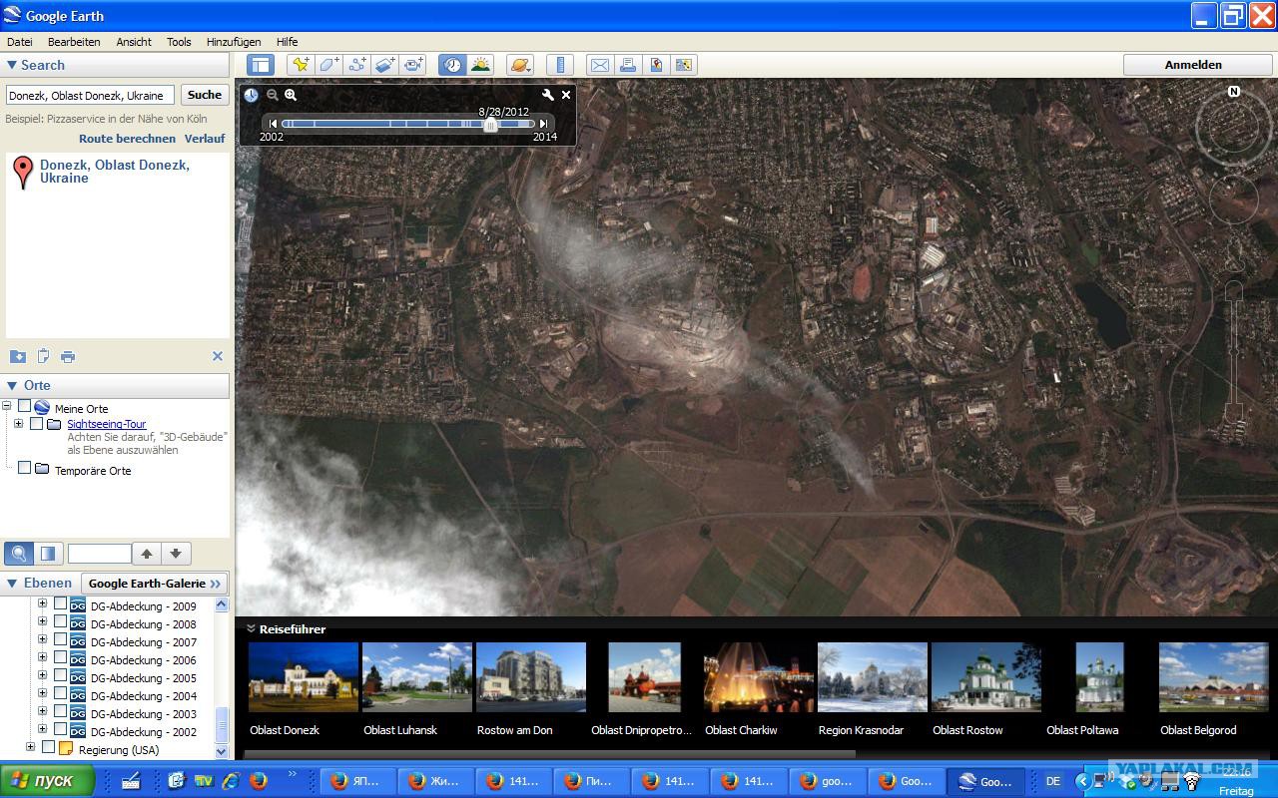Zoom out the time slider range
Image resolution: width=1278 pixels, height=798 pixels.
pyautogui.click(x=272, y=95)
